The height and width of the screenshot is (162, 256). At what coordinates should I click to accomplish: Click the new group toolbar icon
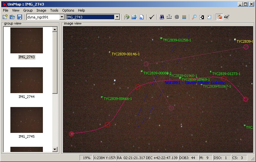point(5,17)
